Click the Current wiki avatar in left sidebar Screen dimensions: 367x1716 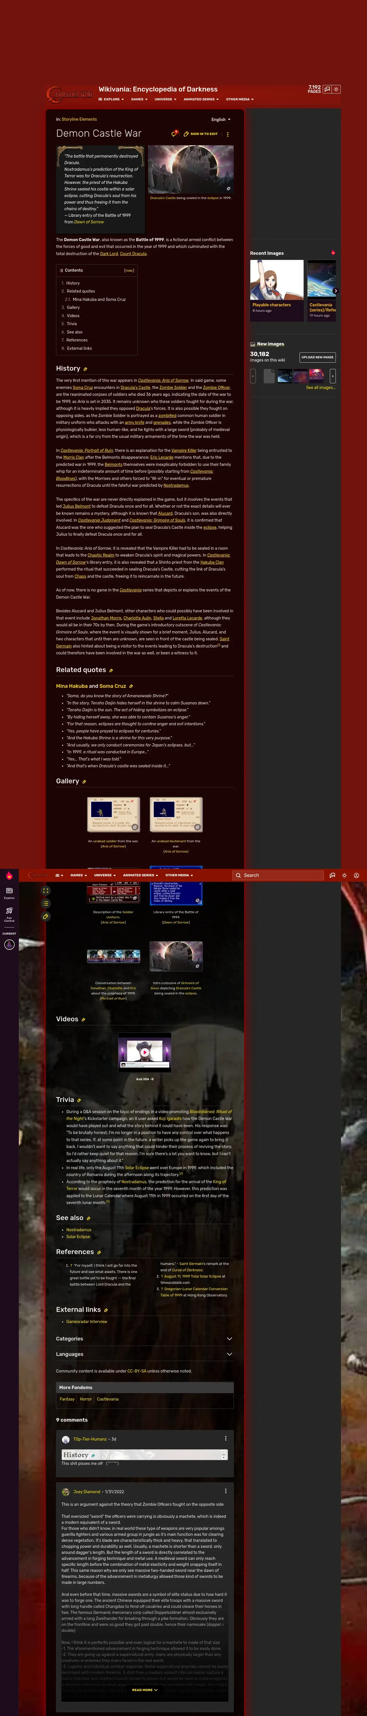click(9, 945)
